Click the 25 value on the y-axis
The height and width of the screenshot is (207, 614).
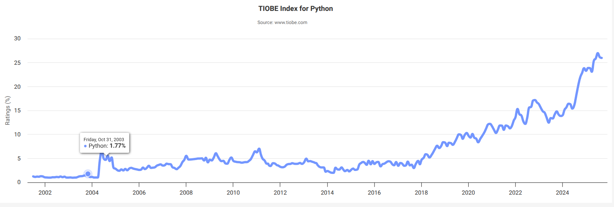(17, 63)
